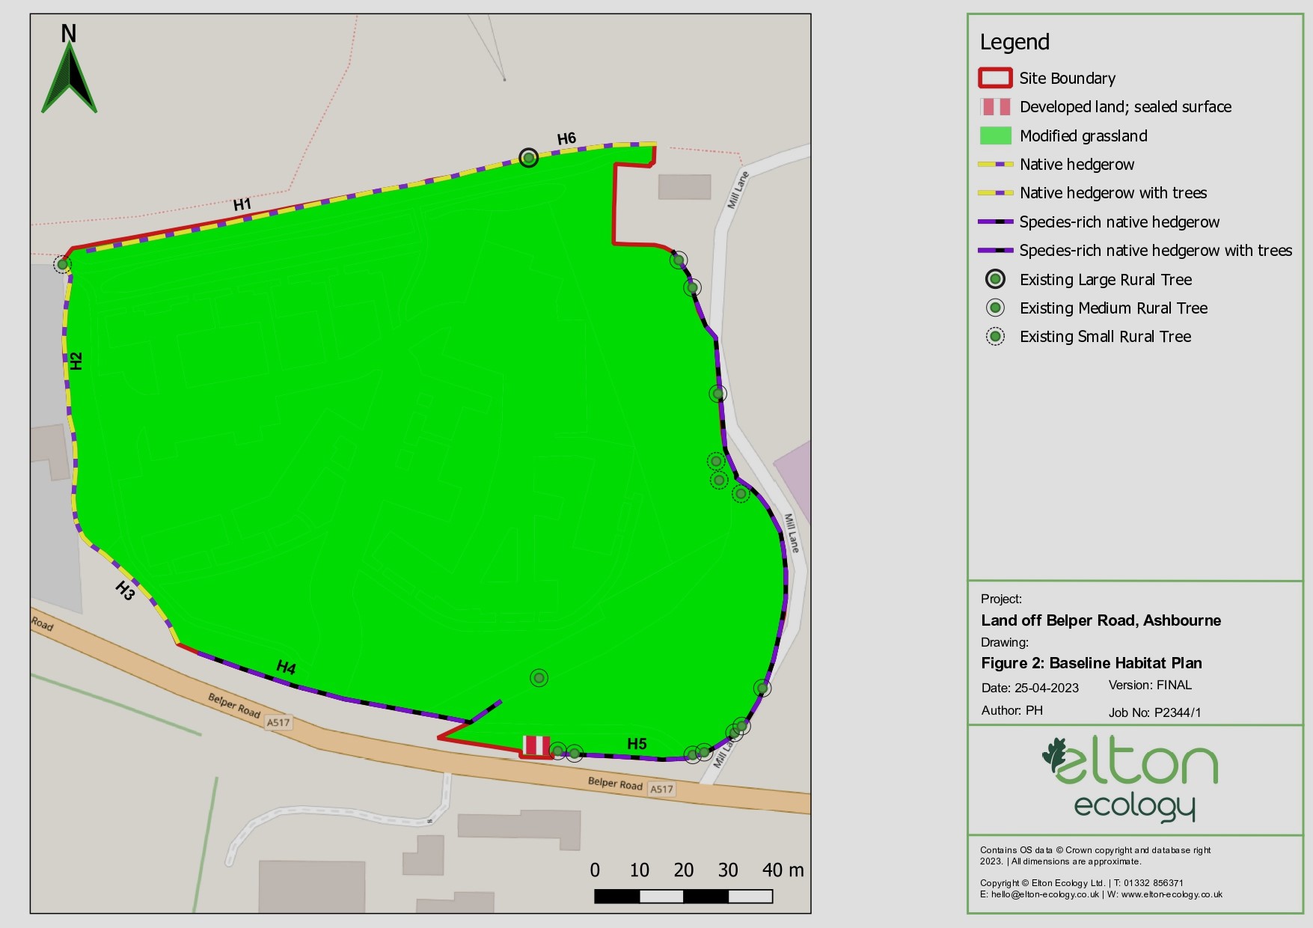Click the Existing Large Rural Tree legend symbol

click(x=995, y=279)
